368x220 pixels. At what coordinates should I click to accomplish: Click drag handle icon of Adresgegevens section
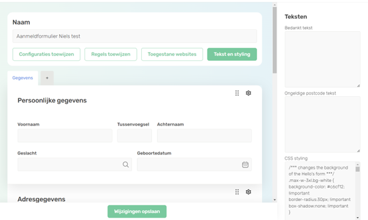click(237, 192)
